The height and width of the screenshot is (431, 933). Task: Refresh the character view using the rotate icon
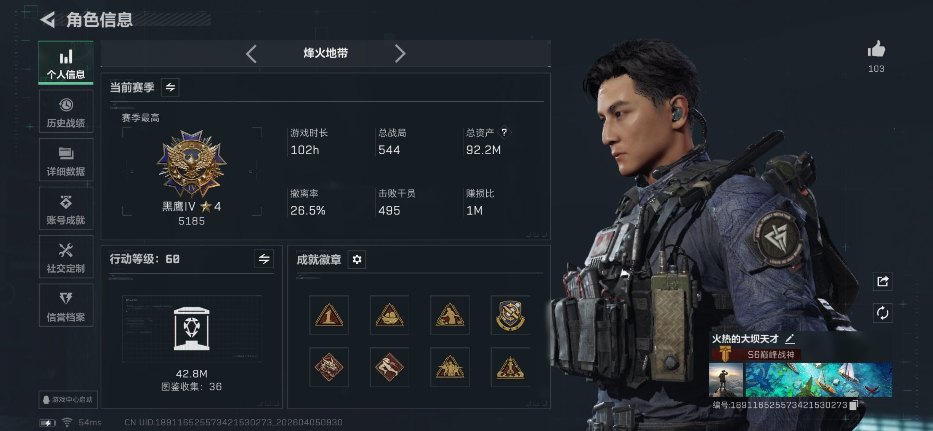[882, 313]
